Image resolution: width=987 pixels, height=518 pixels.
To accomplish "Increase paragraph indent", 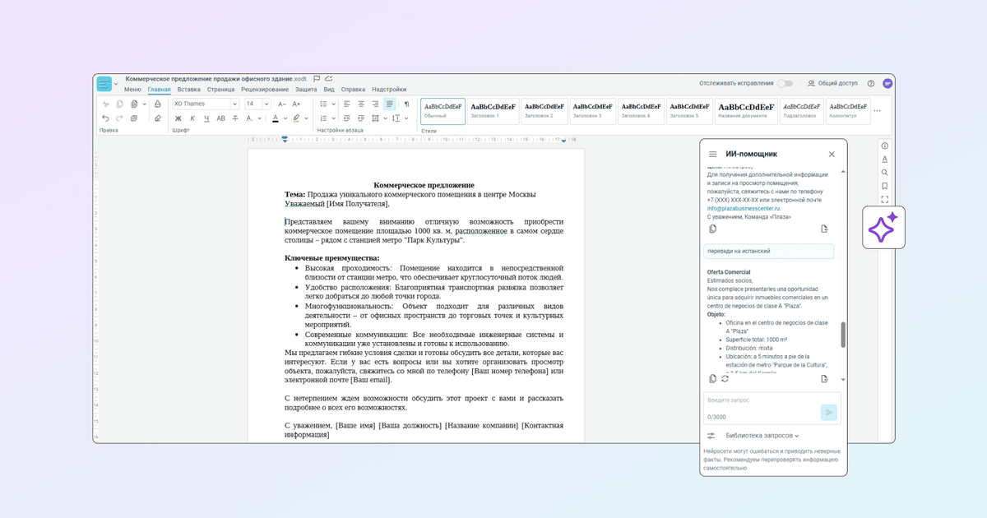I will point(361,118).
